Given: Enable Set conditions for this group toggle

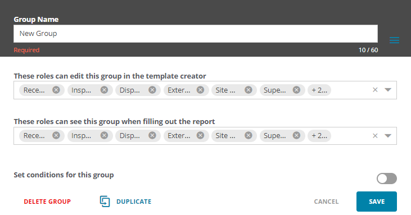Looking at the screenshot, I should coord(387,179).
